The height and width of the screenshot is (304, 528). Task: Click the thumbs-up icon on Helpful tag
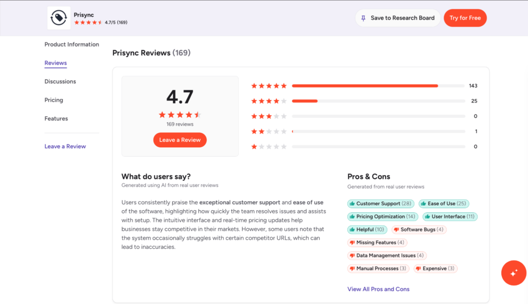tap(352, 230)
